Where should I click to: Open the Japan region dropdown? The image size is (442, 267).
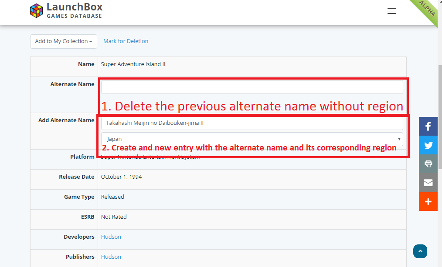tap(252, 139)
